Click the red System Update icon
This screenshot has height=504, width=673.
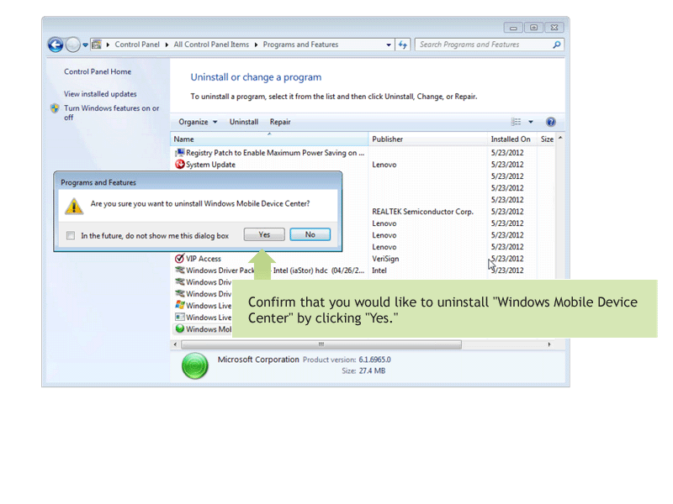[x=179, y=164]
